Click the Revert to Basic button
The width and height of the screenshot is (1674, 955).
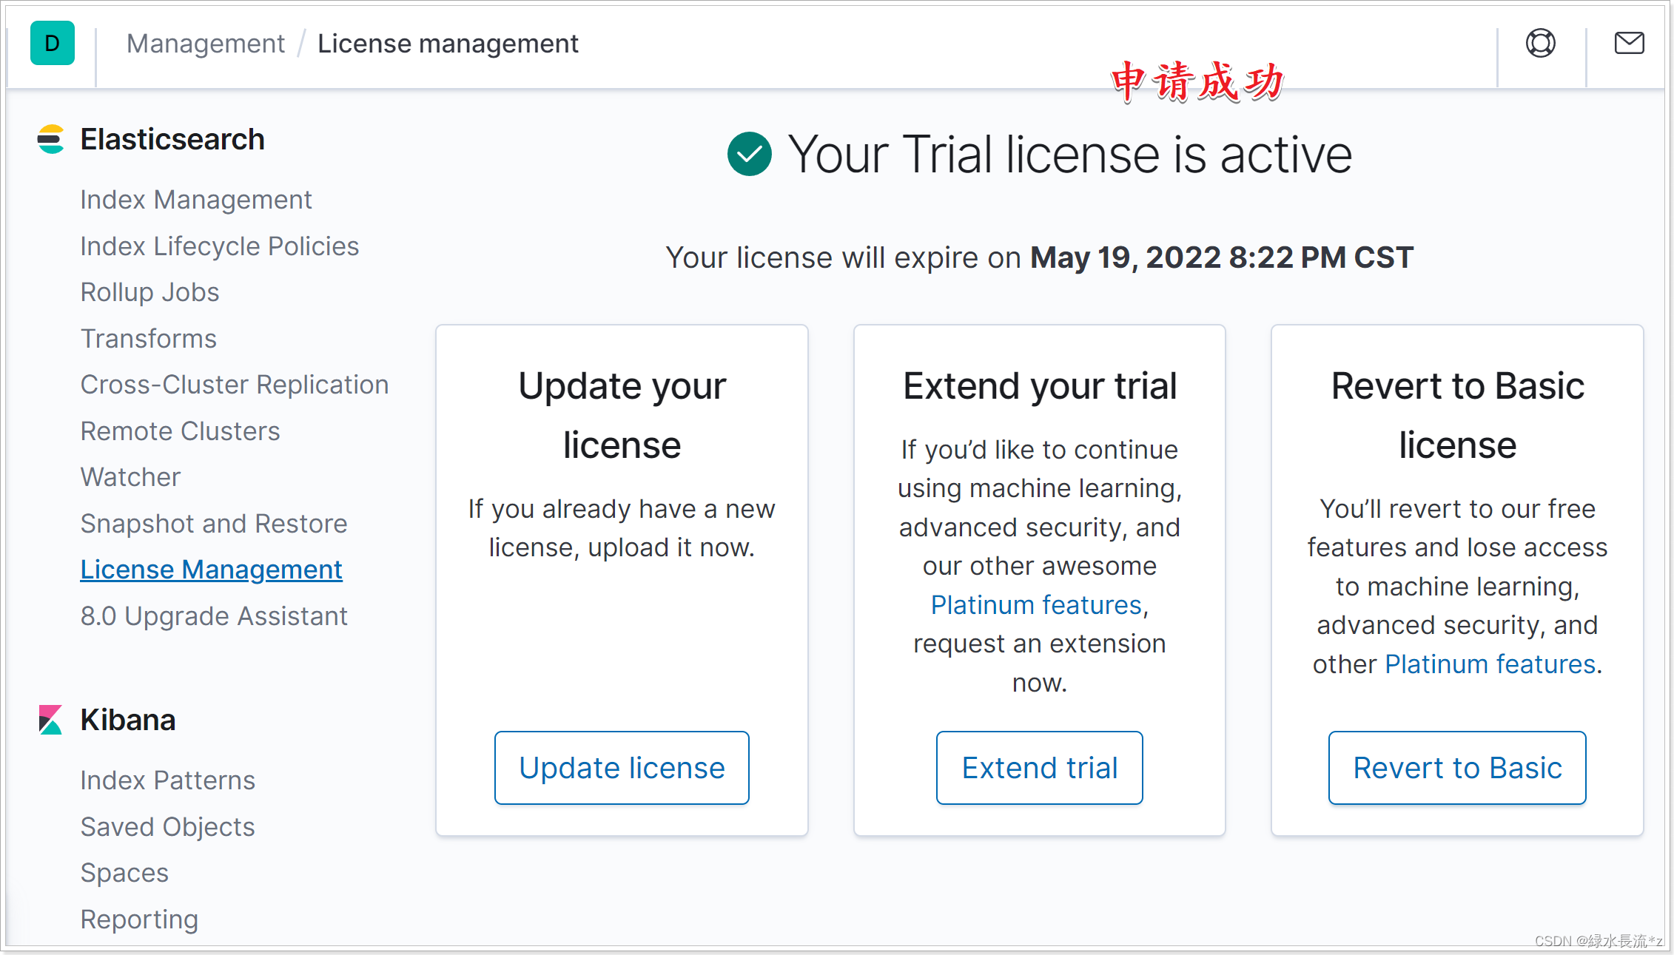pyautogui.click(x=1457, y=768)
